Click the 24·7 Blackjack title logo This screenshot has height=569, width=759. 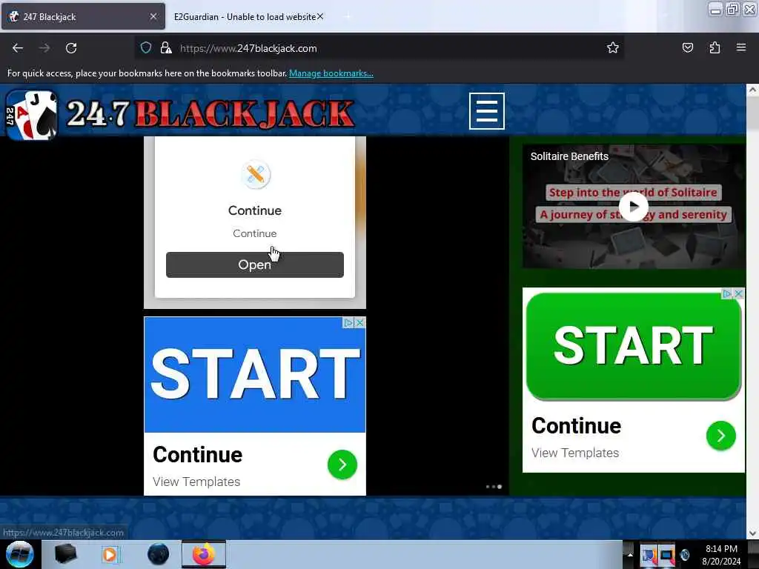point(211,113)
